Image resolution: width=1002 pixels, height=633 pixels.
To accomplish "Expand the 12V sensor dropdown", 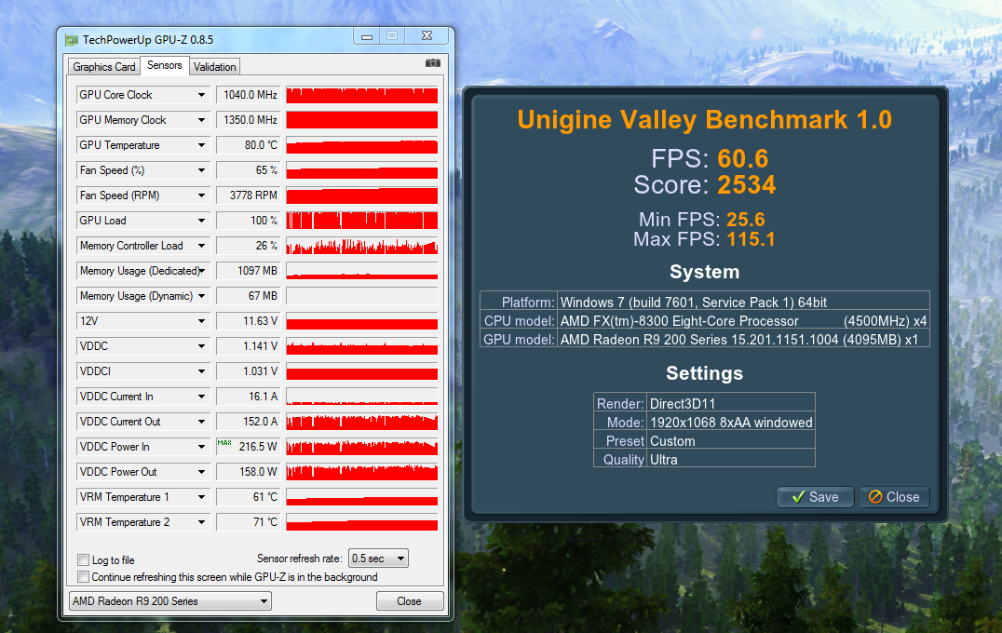I will pos(201,321).
